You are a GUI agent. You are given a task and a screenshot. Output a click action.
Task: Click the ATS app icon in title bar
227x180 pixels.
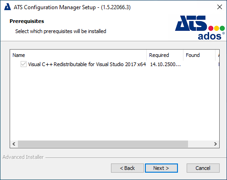click(x=7, y=7)
